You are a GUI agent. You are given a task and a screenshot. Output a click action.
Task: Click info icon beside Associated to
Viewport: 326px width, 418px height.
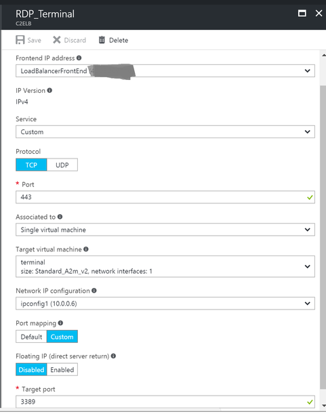(x=60, y=217)
